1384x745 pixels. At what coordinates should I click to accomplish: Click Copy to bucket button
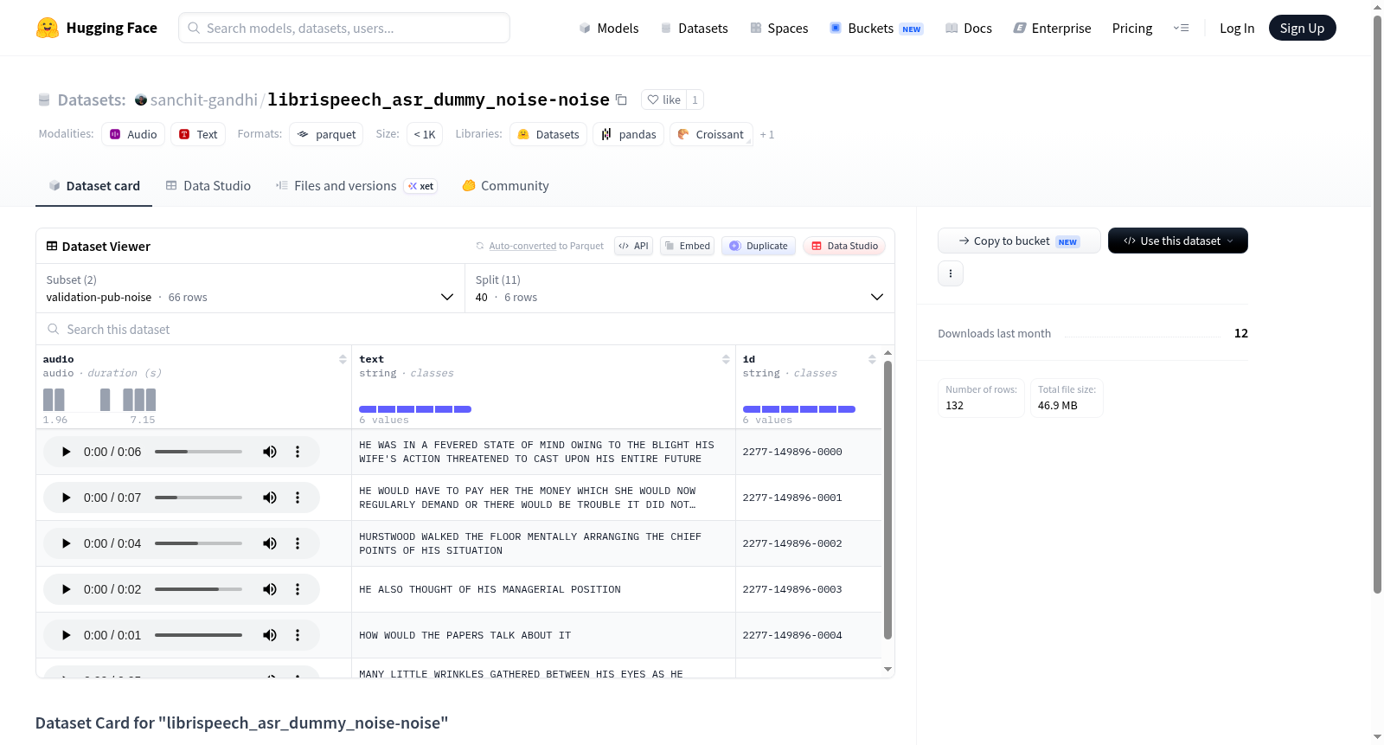coord(1019,241)
